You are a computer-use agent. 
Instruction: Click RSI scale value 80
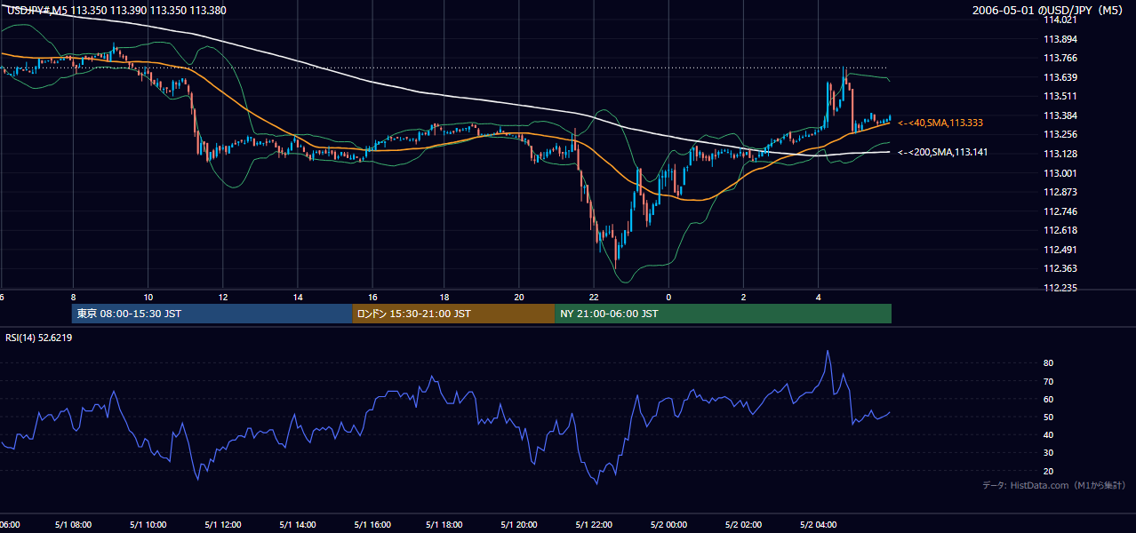pyautogui.click(x=1049, y=363)
